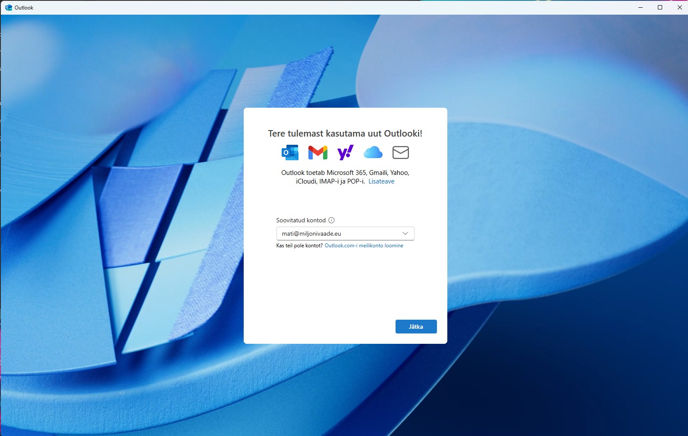Screen dimensions: 688x436
Task: Close the Outlook window
Action: click(x=679, y=7)
